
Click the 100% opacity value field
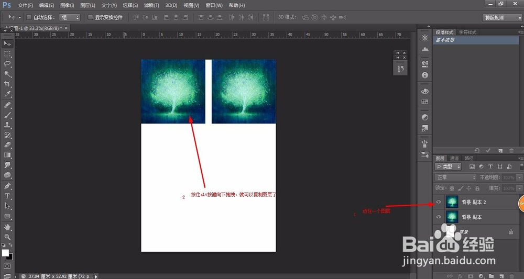(509, 177)
